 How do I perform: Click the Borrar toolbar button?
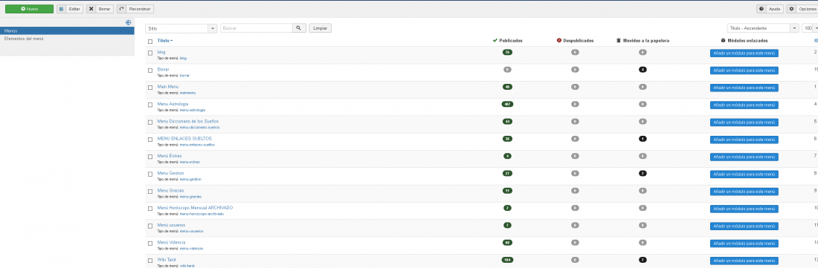(100, 9)
